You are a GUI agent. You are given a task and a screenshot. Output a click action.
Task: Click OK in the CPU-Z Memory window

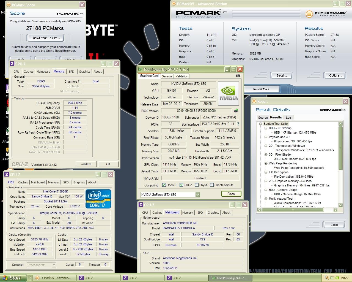[x=108, y=164]
